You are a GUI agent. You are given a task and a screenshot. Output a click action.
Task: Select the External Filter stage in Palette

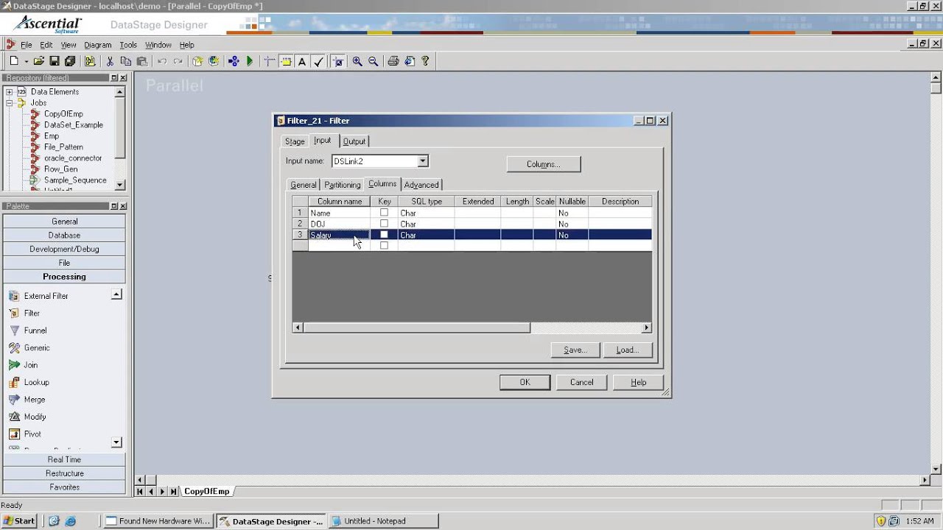46,296
